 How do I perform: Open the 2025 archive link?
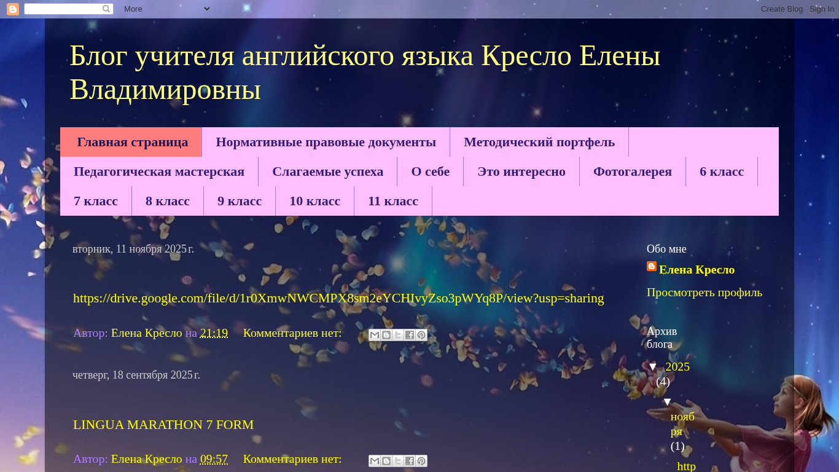coord(677,366)
